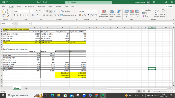This screenshot has width=175, height=98.
Task: Open the File tab
Action: coord(3,6)
